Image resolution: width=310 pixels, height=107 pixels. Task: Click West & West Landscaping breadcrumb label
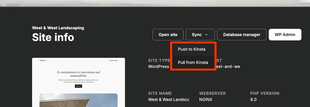point(58,28)
